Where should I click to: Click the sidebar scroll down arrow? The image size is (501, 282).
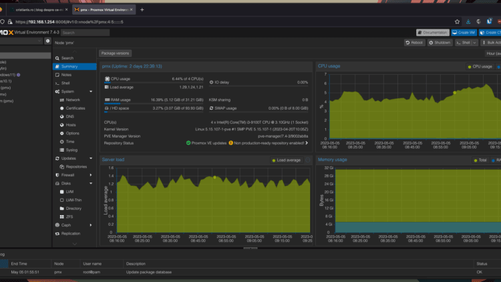[x=75, y=244]
